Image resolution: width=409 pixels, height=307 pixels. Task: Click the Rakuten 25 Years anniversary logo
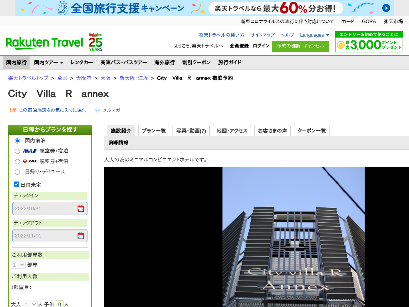95,42
